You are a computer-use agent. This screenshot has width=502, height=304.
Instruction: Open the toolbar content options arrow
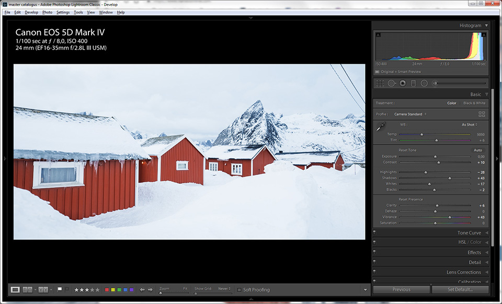pyautogui.click(x=366, y=290)
